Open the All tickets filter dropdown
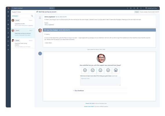Screen dimensions: 165x116 coord(15,16)
